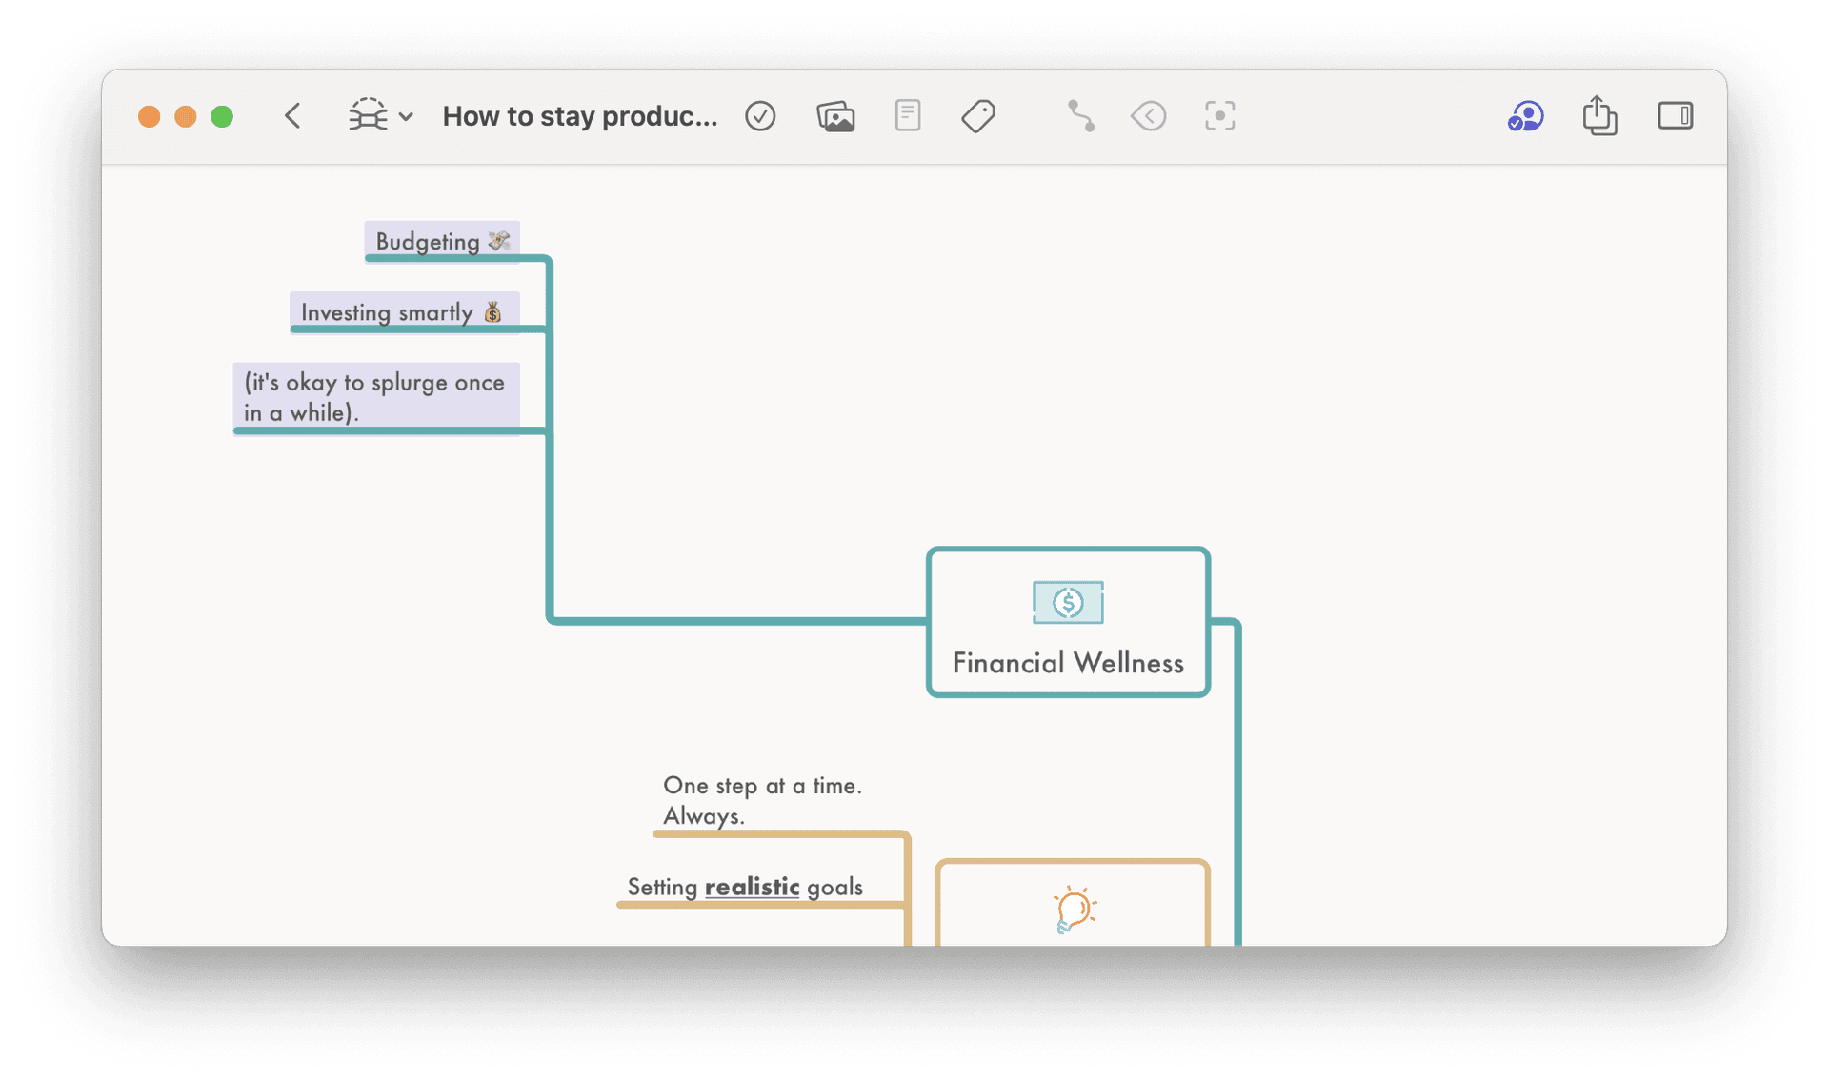Image resolution: width=1829 pixels, height=1081 pixels.
Task: Select the Budgeting node
Action: [x=440, y=240]
